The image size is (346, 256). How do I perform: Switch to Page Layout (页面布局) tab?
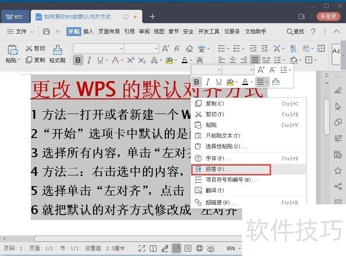[109, 32]
